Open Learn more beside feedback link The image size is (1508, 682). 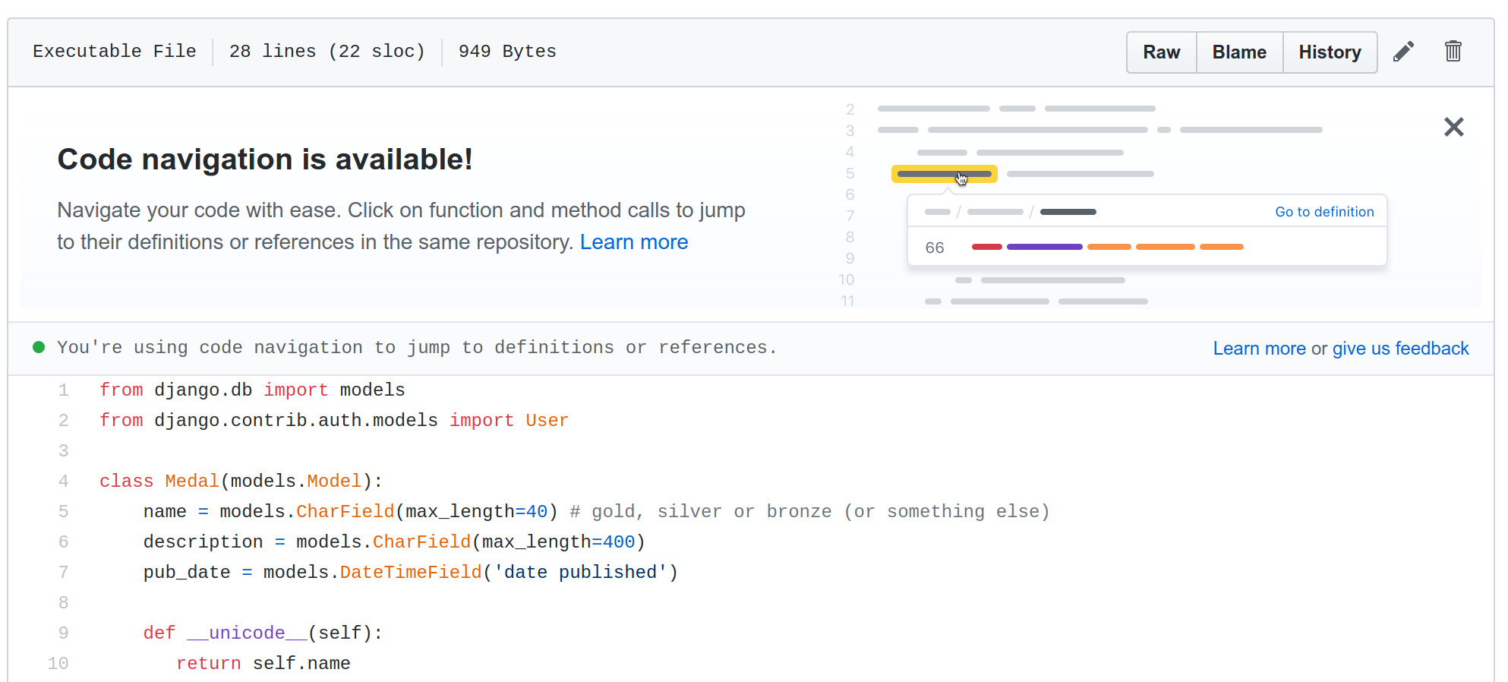[1259, 349]
